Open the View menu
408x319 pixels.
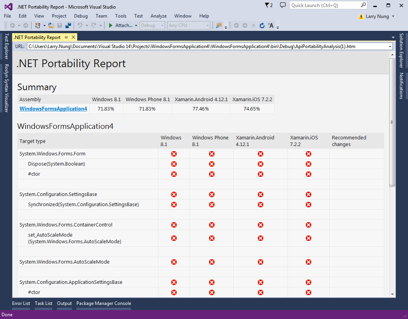coord(39,16)
